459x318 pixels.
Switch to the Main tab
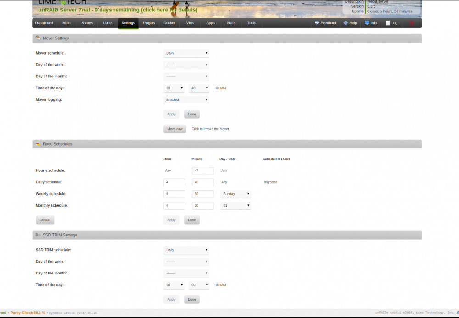[67, 23]
